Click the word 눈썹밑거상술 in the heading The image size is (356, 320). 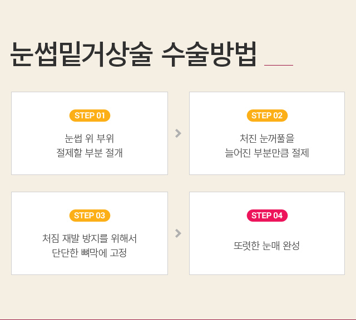point(80,54)
